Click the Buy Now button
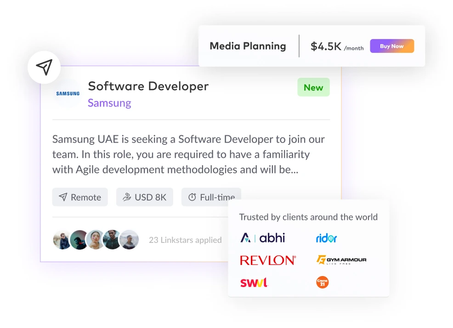Image resolution: width=453 pixels, height=328 pixels. click(x=391, y=46)
